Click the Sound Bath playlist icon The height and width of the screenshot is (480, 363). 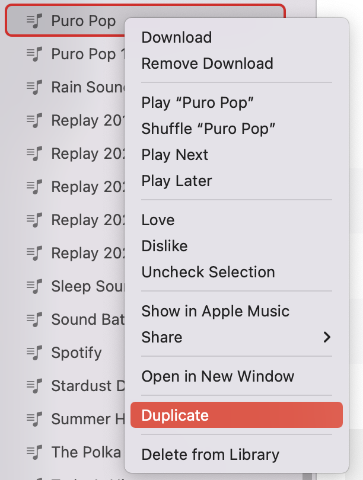point(34,319)
